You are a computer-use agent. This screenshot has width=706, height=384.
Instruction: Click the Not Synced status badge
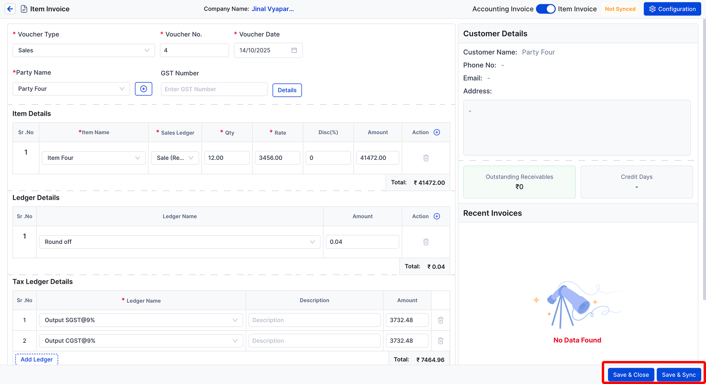tap(620, 9)
